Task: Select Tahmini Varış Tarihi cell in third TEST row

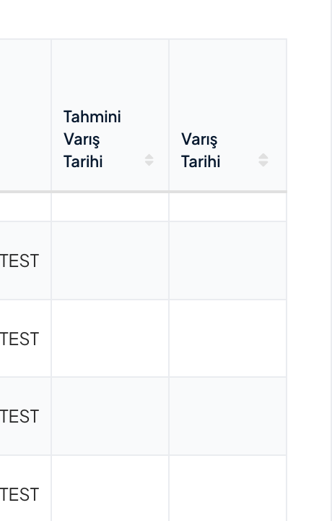Action: coord(110,416)
